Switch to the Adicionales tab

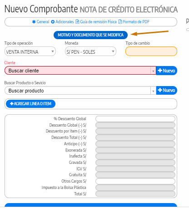point(62,22)
